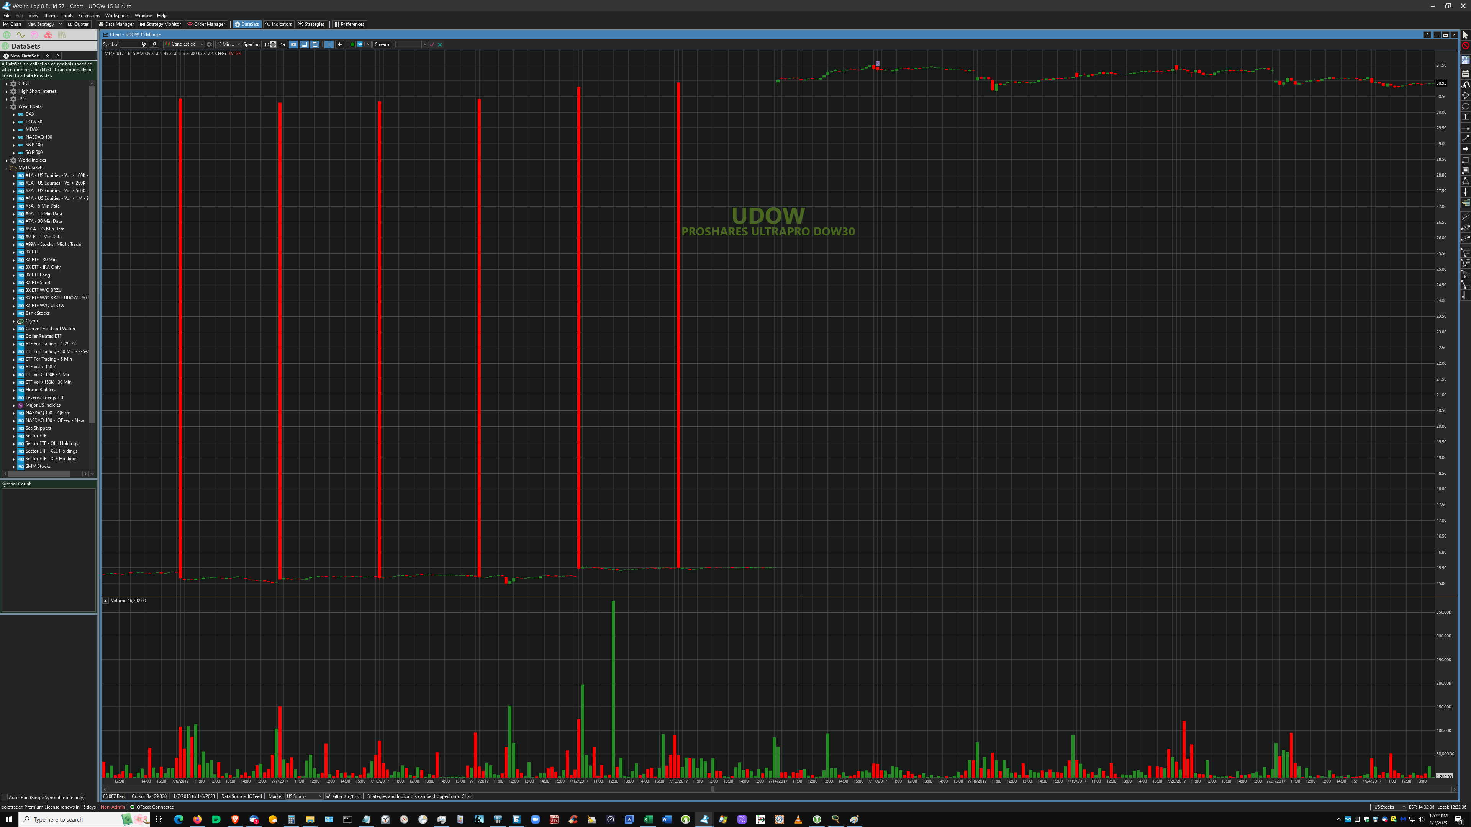Select the Crypto dataset in tree

coord(33,321)
